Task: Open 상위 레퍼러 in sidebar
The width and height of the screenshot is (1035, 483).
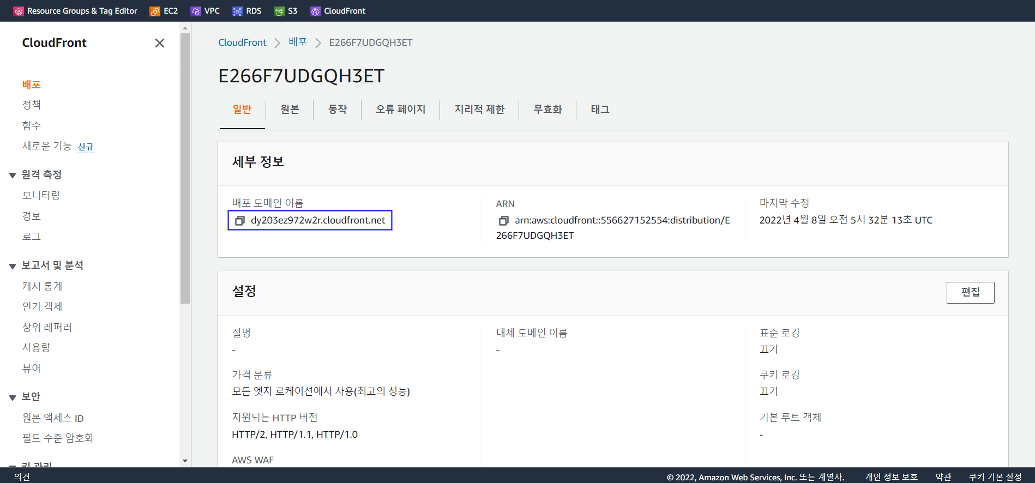Action: (47, 327)
